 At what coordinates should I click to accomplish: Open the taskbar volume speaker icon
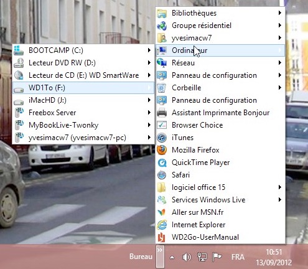click(x=187, y=257)
